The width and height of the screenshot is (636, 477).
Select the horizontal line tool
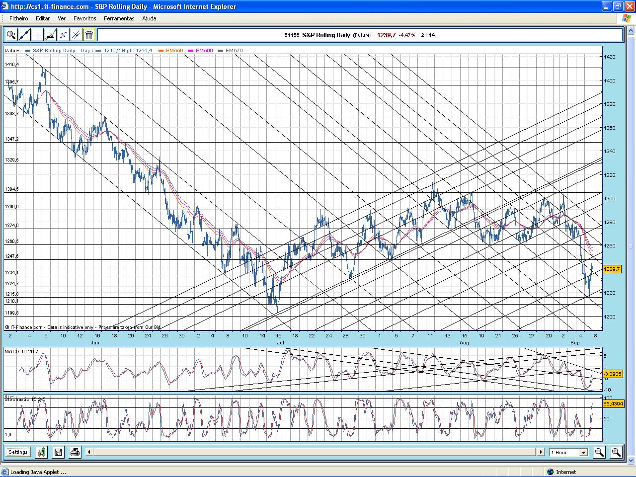[x=37, y=35]
